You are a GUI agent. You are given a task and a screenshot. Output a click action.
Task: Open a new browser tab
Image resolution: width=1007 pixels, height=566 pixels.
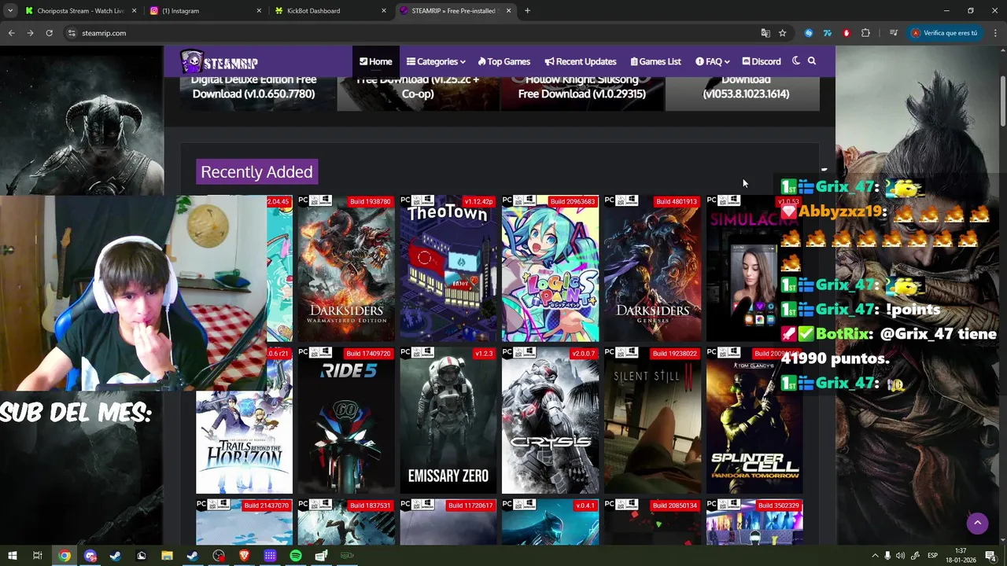[x=527, y=11]
